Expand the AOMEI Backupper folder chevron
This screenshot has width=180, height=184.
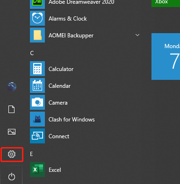click(x=137, y=35)
